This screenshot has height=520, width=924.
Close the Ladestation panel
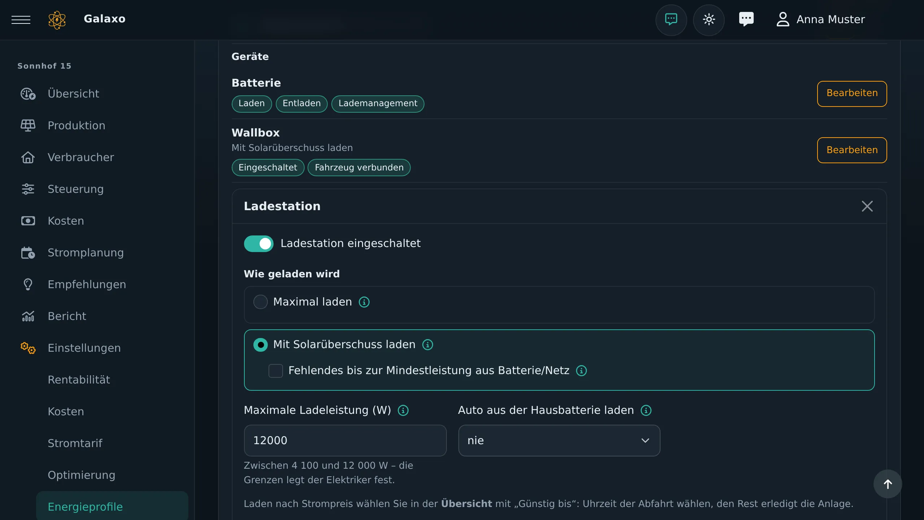click(867, 206)
